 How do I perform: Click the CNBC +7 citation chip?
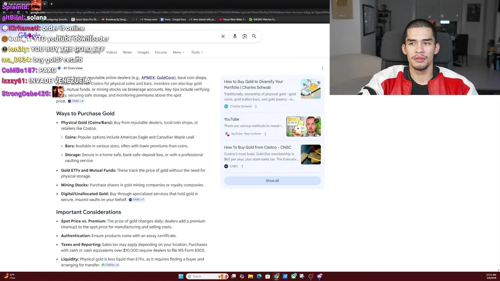coord(137,199)
